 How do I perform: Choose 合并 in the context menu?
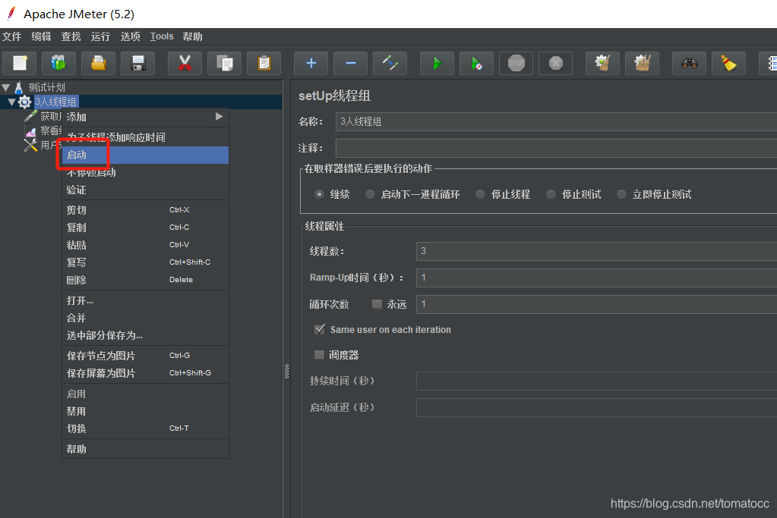click(x=145, y=318)
